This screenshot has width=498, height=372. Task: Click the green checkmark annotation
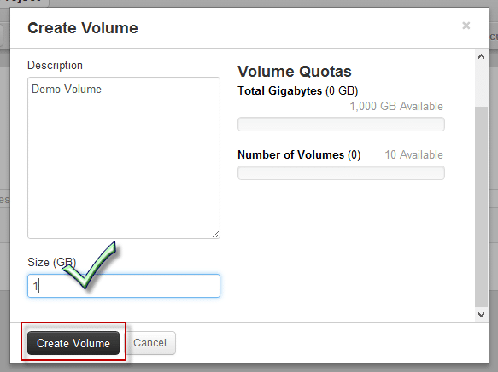click(90, 265)
